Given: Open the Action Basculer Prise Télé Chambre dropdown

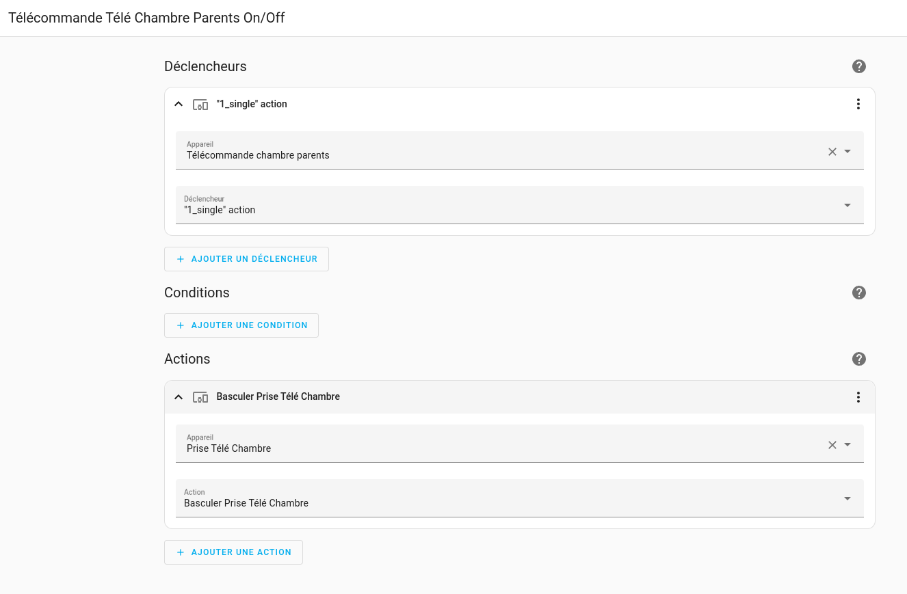Looking at the screenshot, I should point(520,498).
